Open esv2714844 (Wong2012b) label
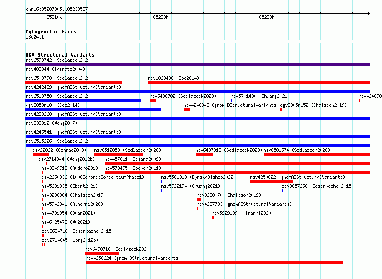Image resolution: width=382 pixels, height=279 pixels. [x=67, y=159]
